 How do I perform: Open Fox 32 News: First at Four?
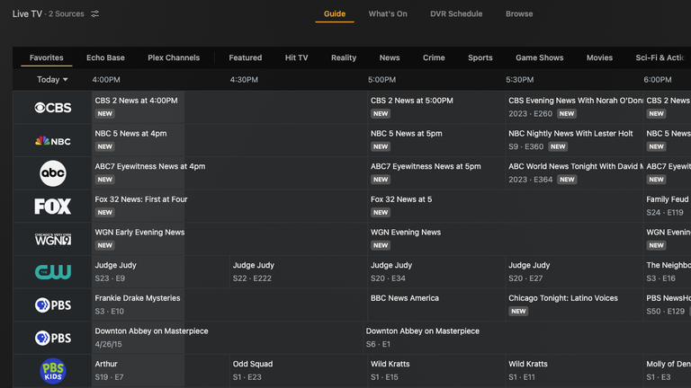pos(229,207)
